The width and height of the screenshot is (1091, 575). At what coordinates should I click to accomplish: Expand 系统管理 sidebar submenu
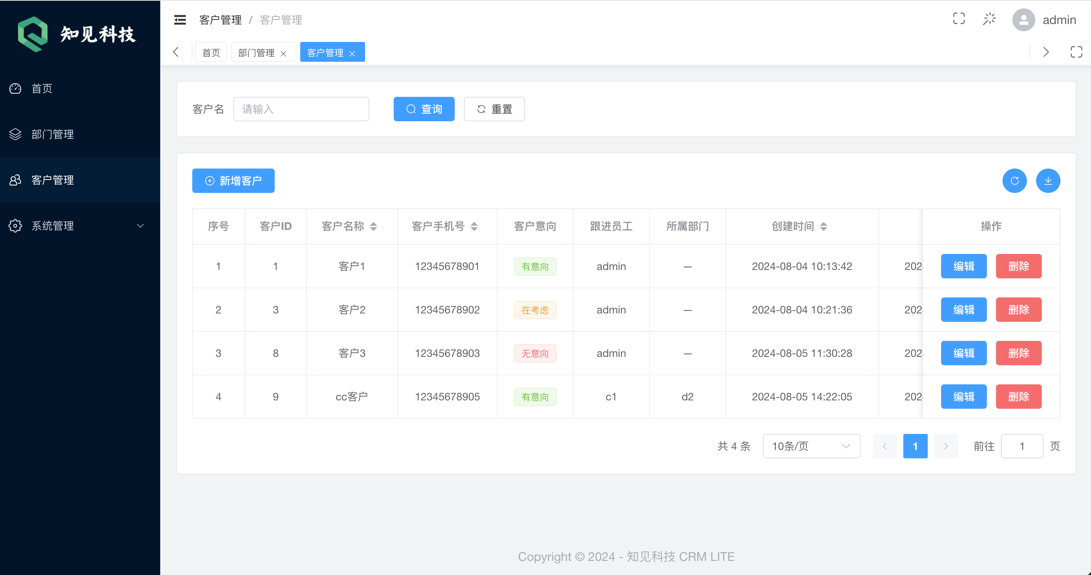click(x=80, y=226)
